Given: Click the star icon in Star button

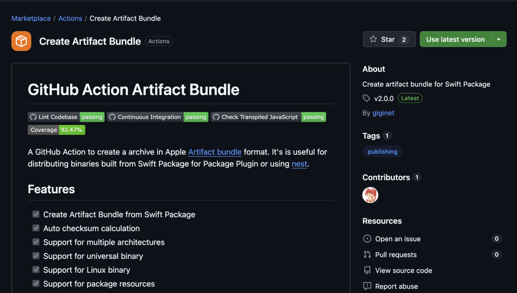Looking at the screenshot, I should click(373, 39).
